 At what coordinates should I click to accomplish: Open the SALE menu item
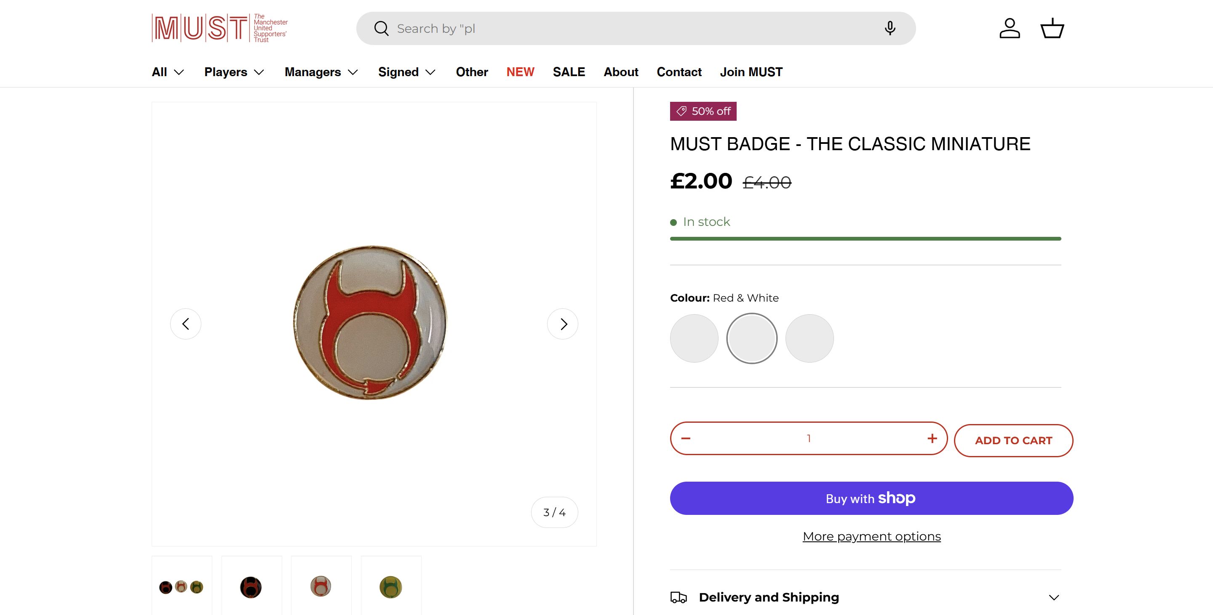[569, 72]
